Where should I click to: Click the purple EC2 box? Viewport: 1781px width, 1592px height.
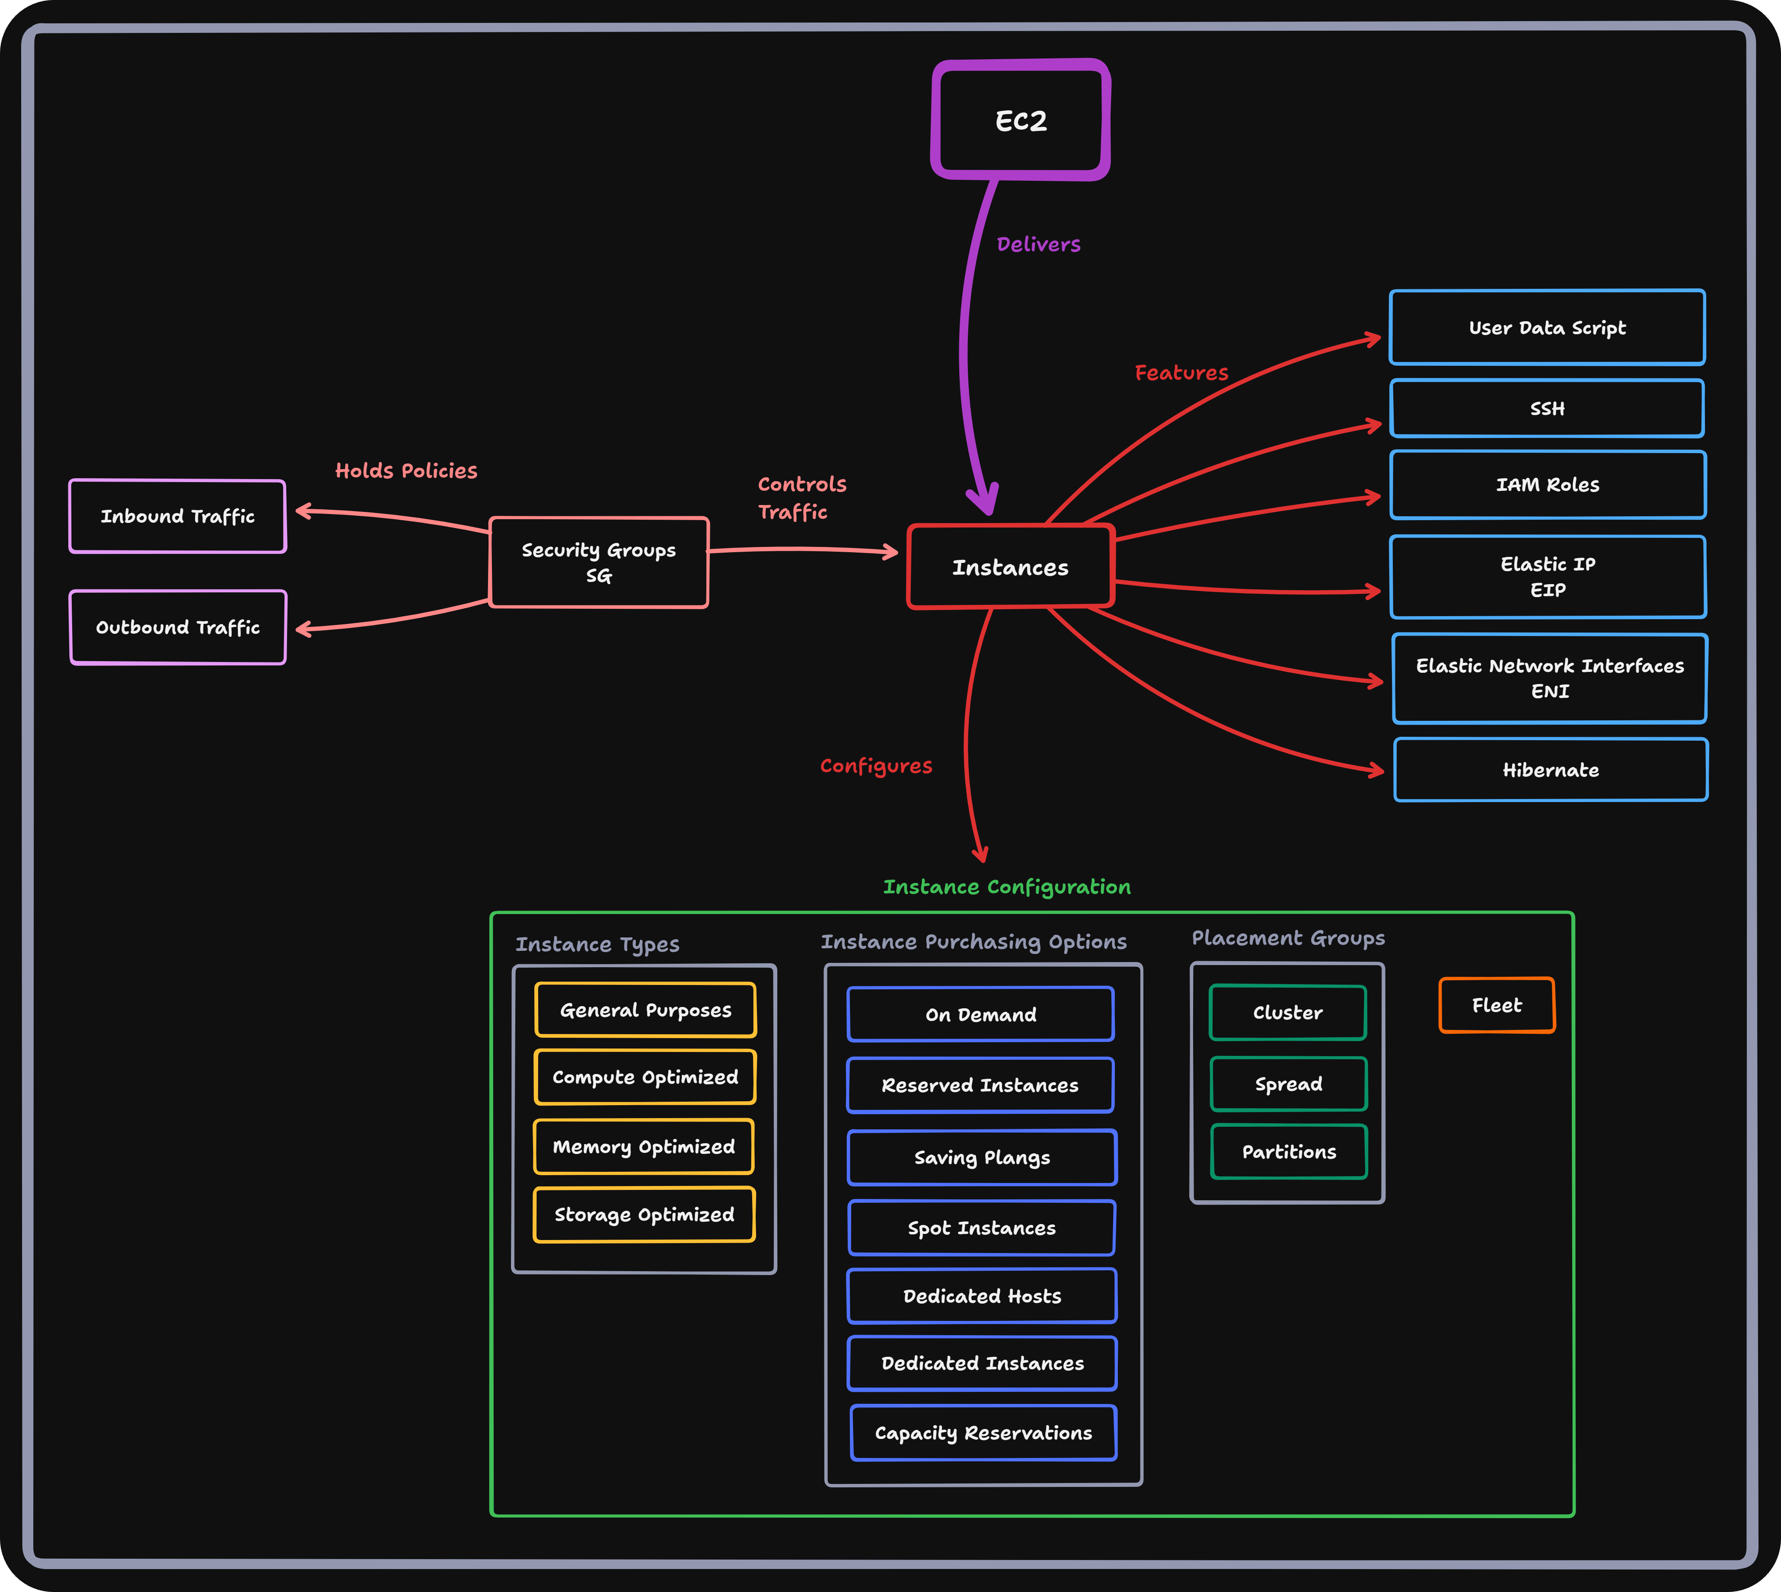[x=1020, y=121]
